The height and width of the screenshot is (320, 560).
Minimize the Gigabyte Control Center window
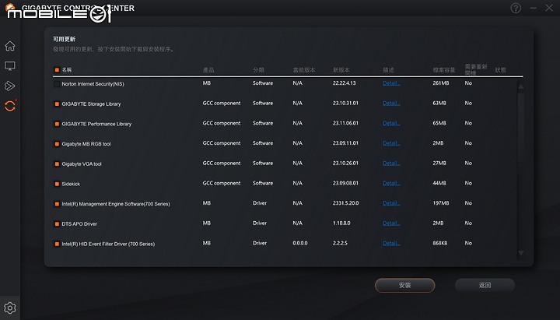534,8
